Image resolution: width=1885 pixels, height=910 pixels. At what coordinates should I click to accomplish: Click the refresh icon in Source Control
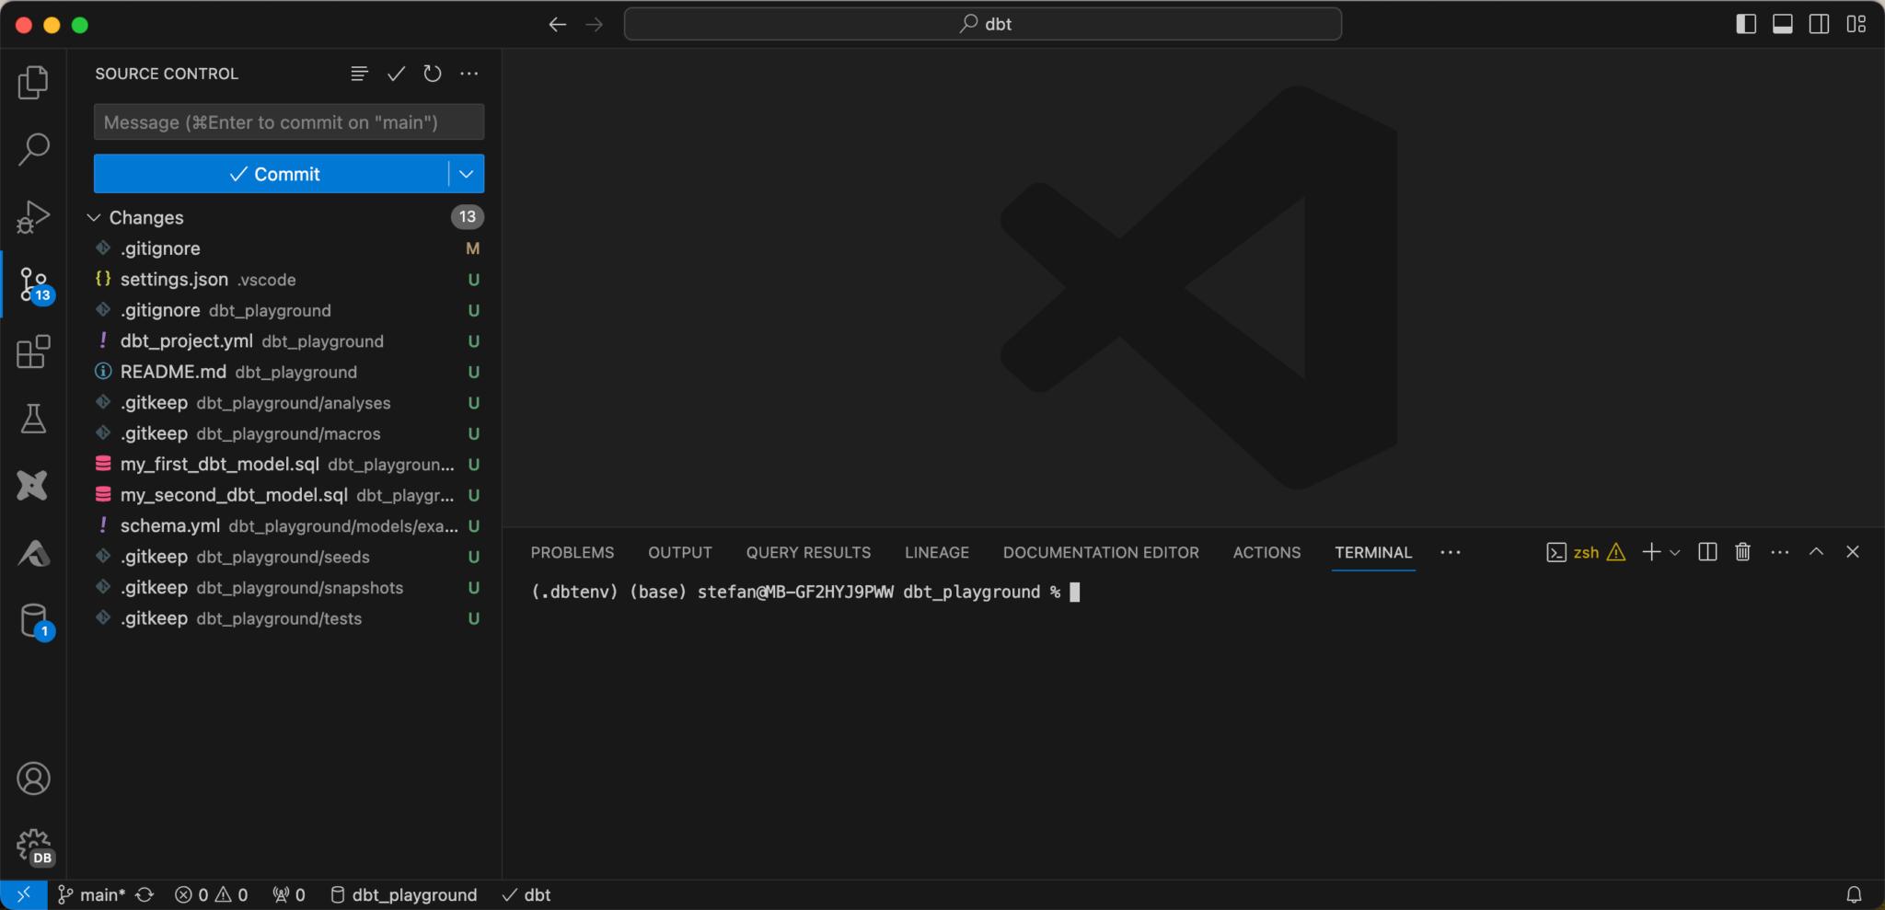point(433,74)
